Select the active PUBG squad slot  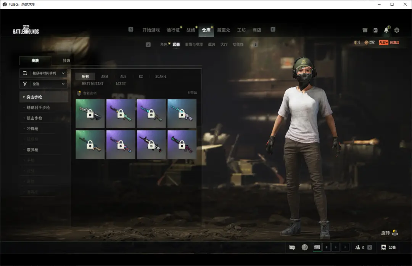pyautogui.click(x=317, y=247)
